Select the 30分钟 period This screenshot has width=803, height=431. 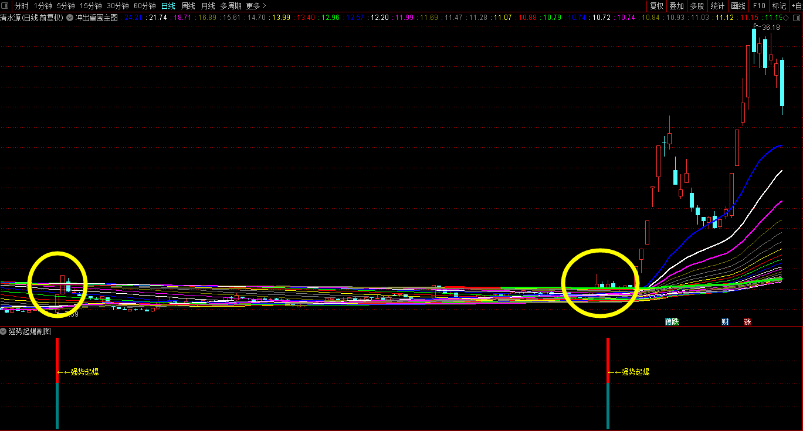point(118,6)
